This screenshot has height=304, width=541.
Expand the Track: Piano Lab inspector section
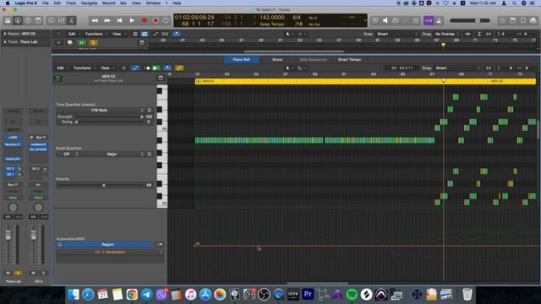point(5,41)
